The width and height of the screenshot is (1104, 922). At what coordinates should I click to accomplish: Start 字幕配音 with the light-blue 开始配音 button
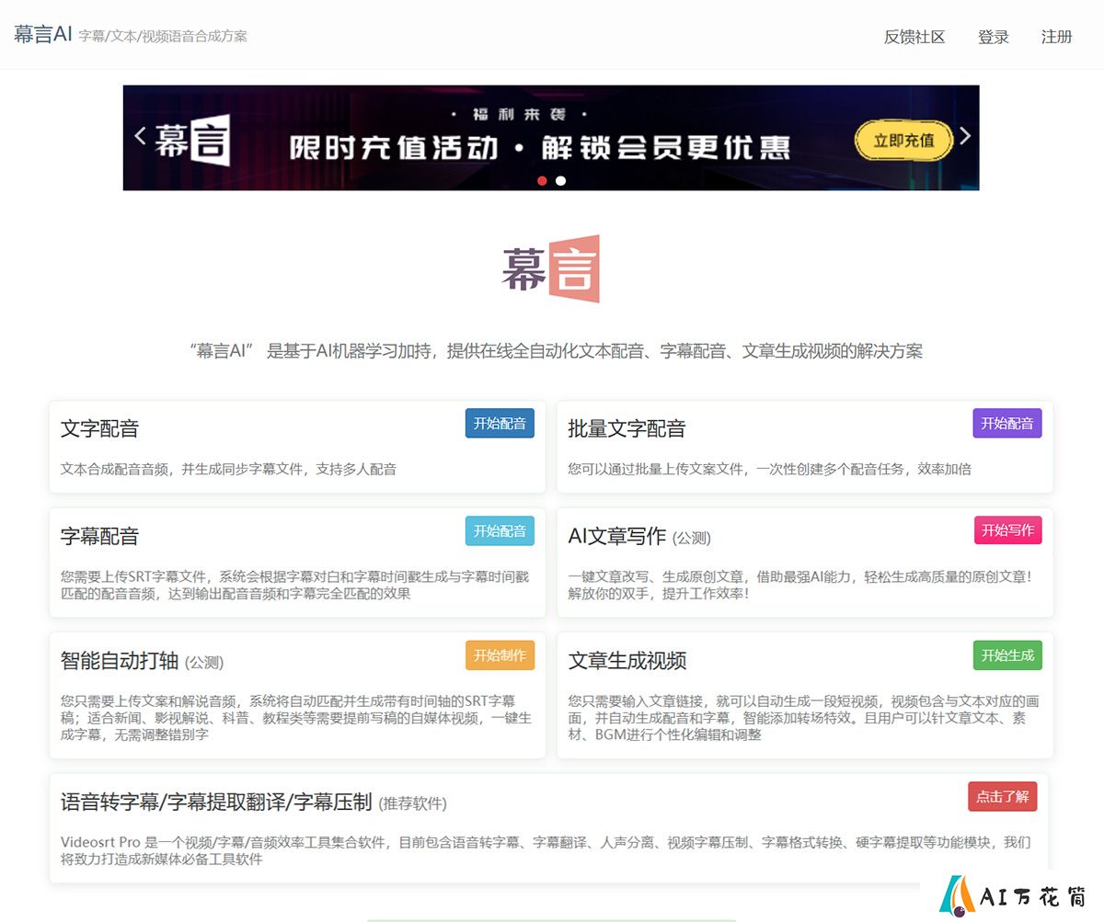pyautogui.click(x=500, y=530)
